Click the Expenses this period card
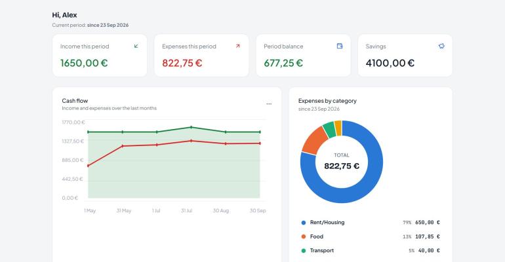Viewport: 505px width, 262px height. (201, 56)
